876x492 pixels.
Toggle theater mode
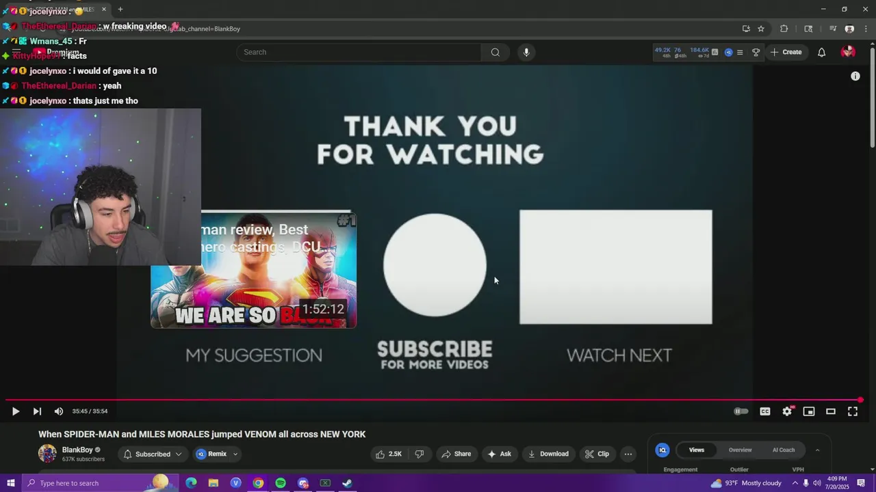pos(831,411)
